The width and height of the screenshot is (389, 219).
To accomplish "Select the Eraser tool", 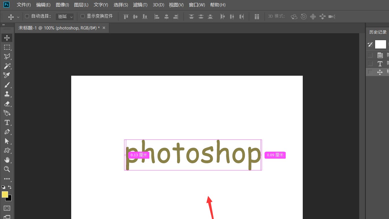I will 7,104.
